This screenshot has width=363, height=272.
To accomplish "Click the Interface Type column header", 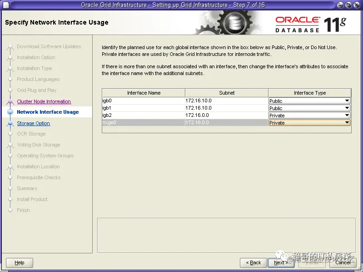I will [310, 93].
